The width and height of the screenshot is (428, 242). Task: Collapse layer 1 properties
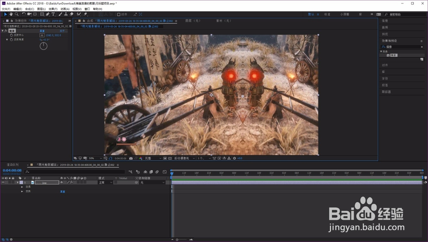18,182
